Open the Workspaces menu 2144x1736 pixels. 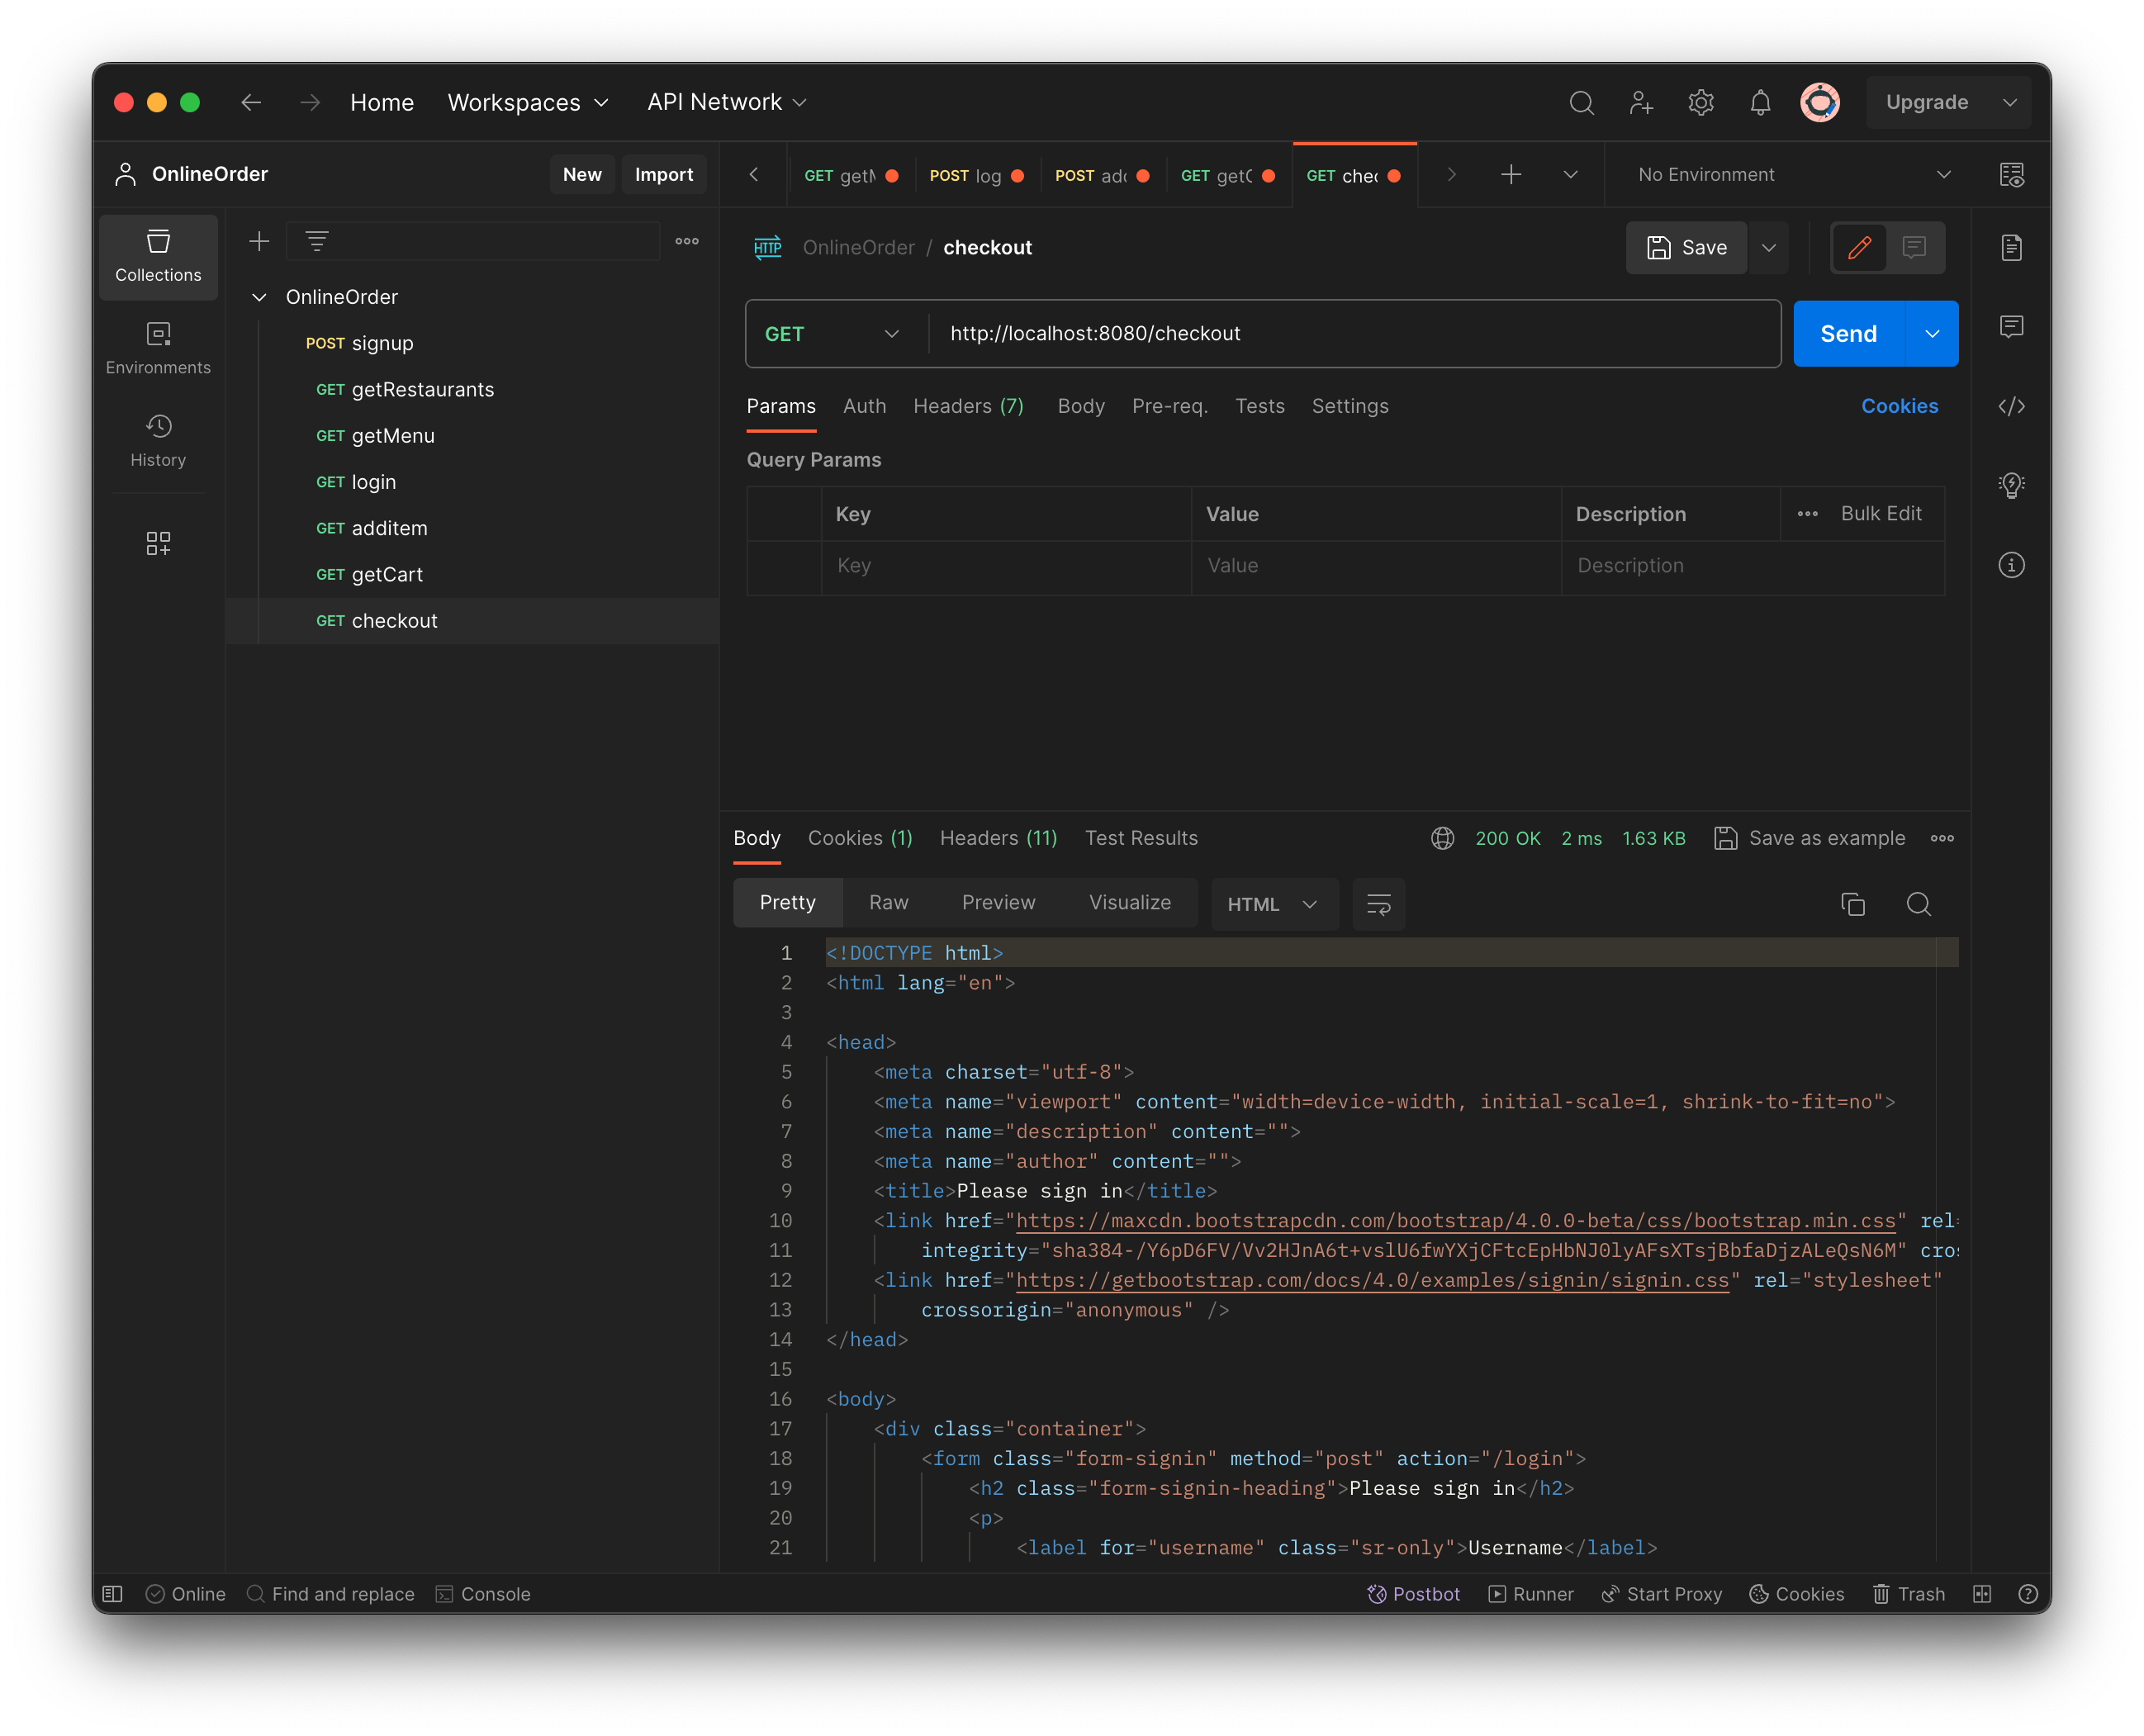coord(528,102)
